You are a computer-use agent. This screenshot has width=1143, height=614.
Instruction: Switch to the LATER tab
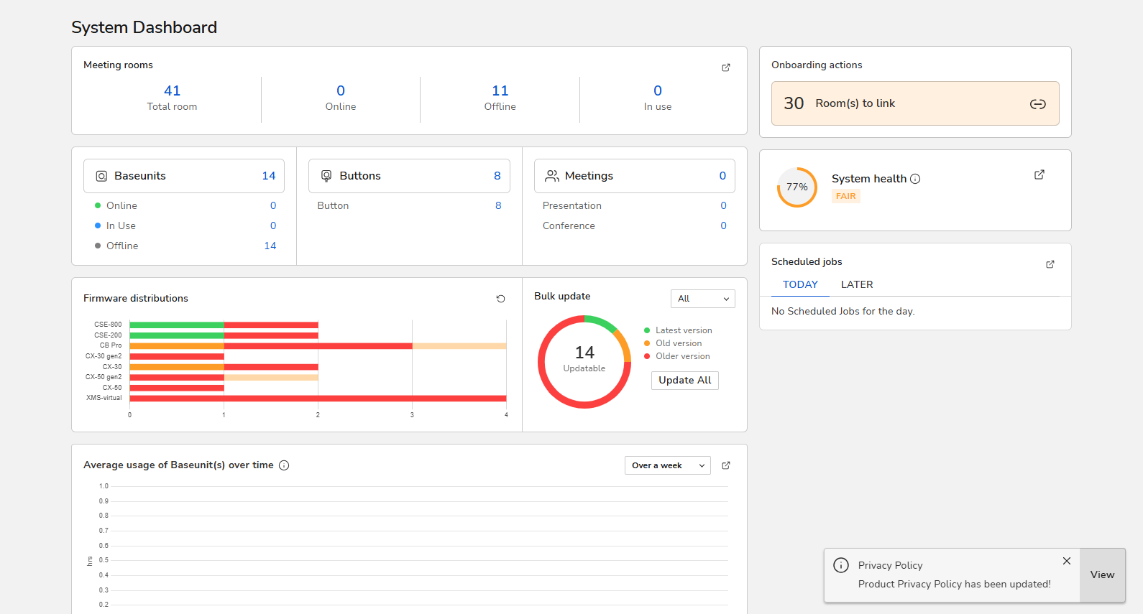click(x=857, y=284)
